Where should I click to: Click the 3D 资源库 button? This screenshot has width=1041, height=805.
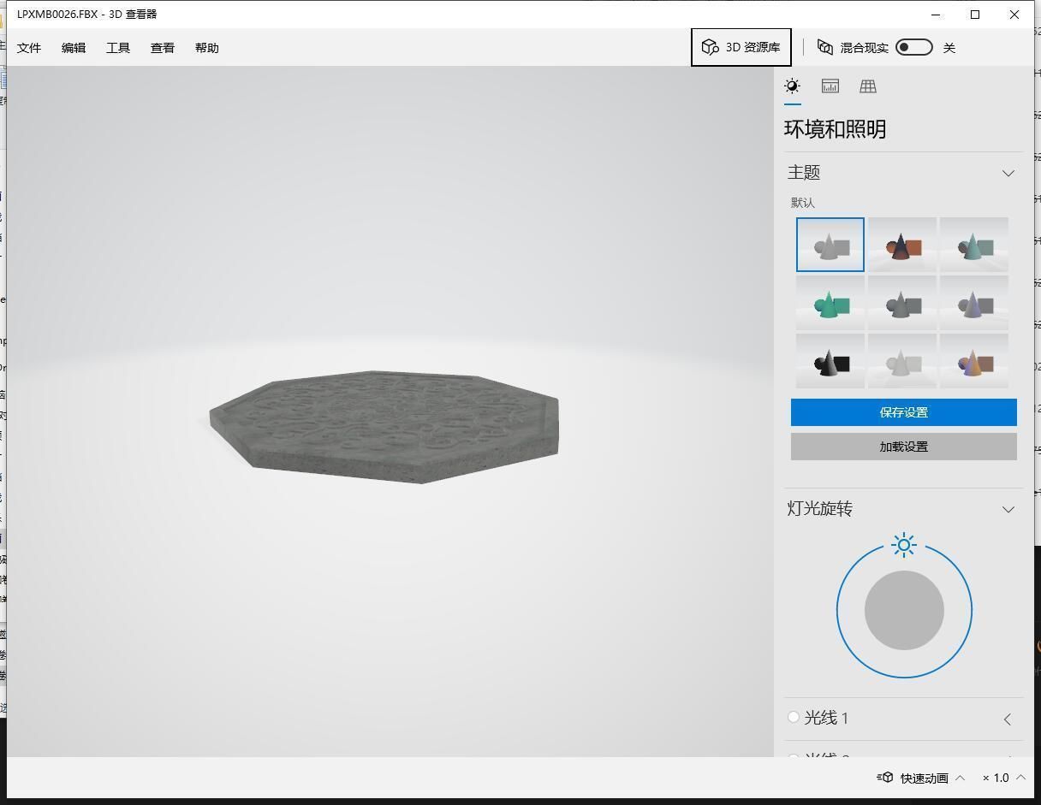(741, 47)
